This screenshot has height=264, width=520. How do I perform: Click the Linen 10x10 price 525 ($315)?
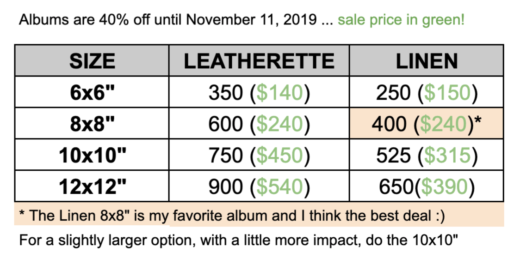[427, 155]
